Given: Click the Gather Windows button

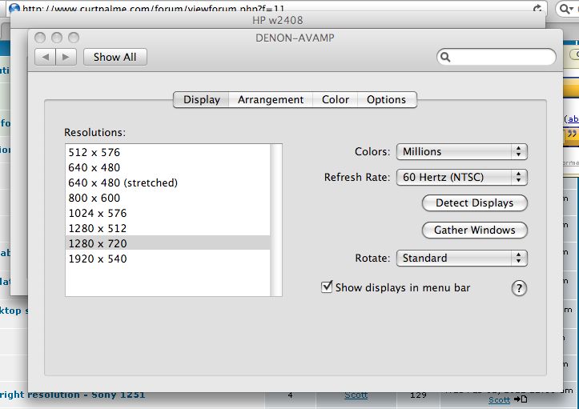Looking at the screenshot, I should pos(475,230).
